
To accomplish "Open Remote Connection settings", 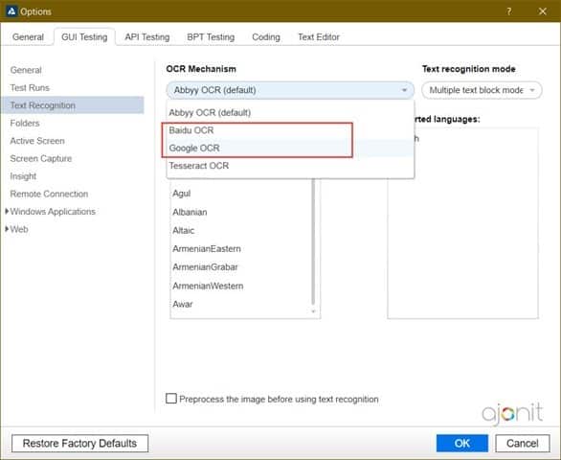I will coord(49,194).
